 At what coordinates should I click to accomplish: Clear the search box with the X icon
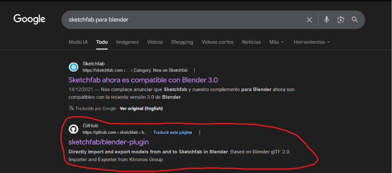[x=309, y=20]
